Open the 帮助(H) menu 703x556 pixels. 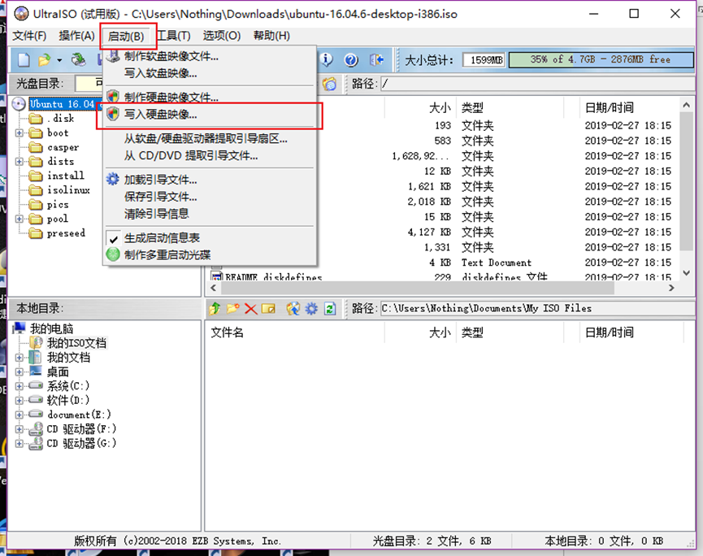271,36
